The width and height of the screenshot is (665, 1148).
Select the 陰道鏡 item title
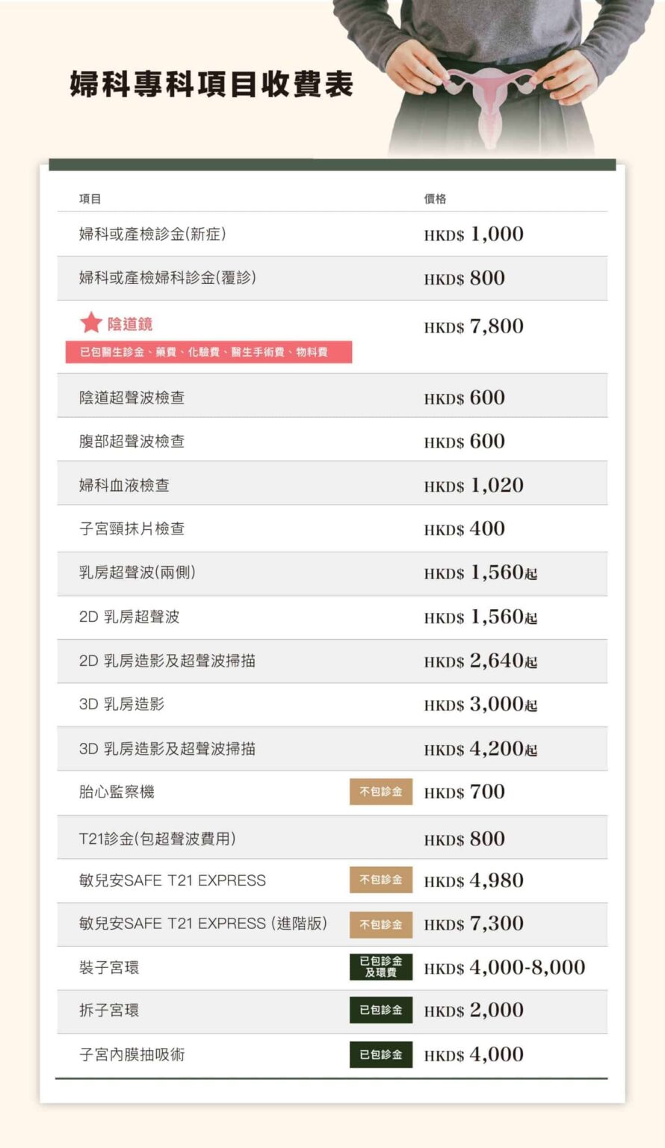pyautogui.click(x=130, y=324)
